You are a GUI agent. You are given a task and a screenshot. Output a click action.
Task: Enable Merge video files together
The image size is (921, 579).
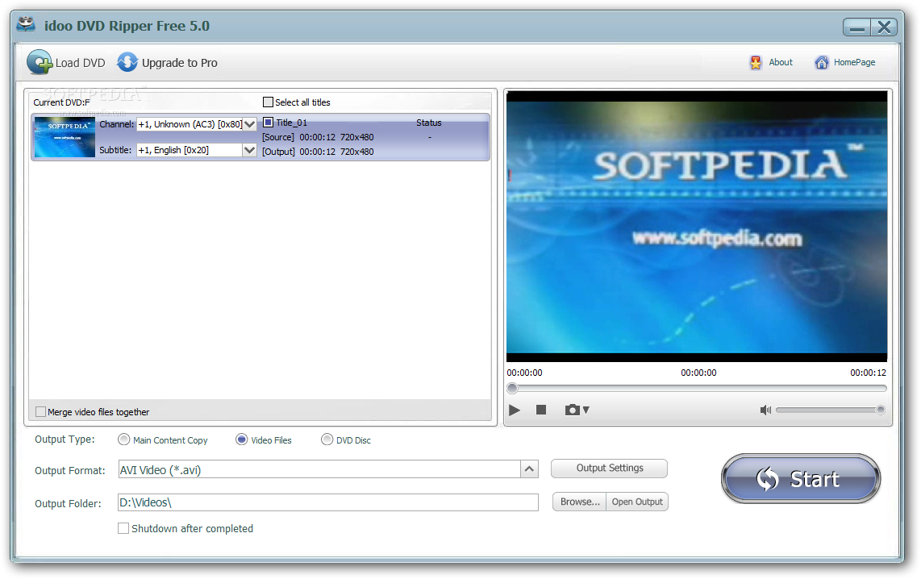(x=40, y=411)
